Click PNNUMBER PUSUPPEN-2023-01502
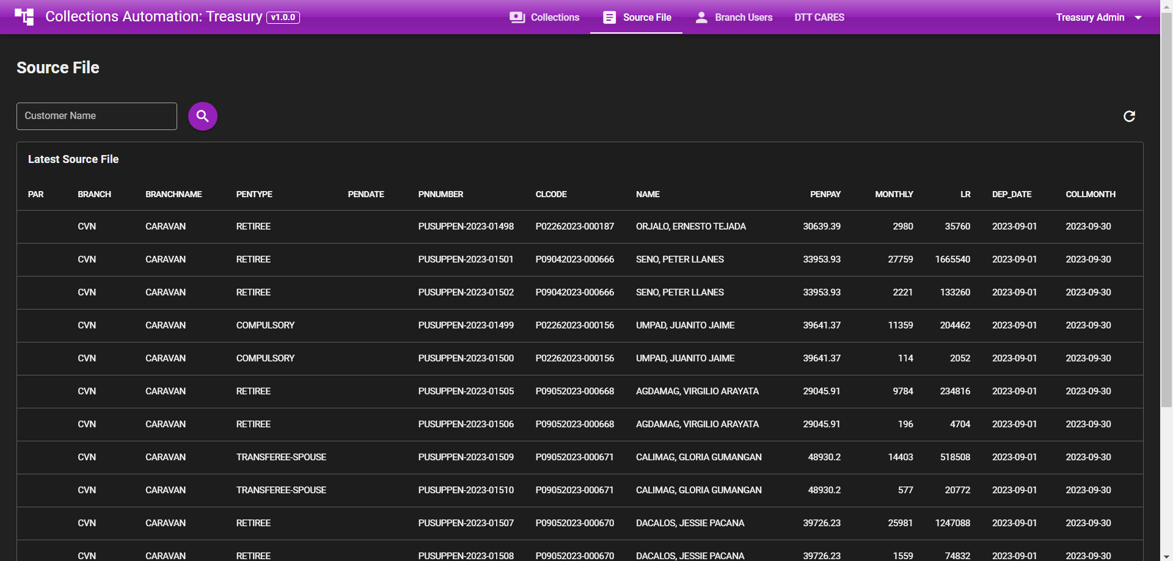1173x561 pixels. pos(466,292)
